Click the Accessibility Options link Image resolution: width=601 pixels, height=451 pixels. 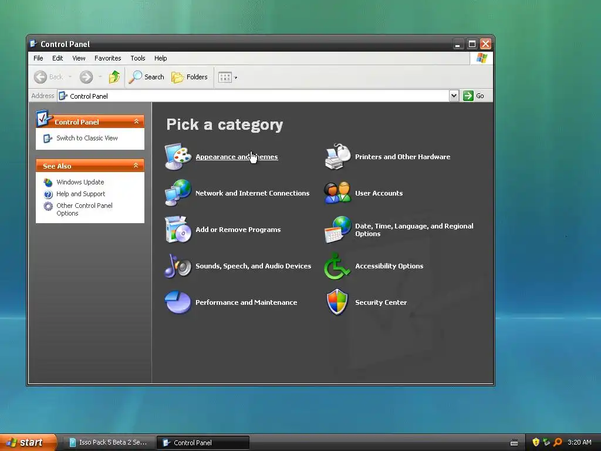point(389,266)
